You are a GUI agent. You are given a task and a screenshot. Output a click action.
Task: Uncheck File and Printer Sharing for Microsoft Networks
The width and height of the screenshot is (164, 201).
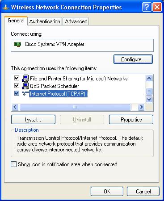click(17, 78)
